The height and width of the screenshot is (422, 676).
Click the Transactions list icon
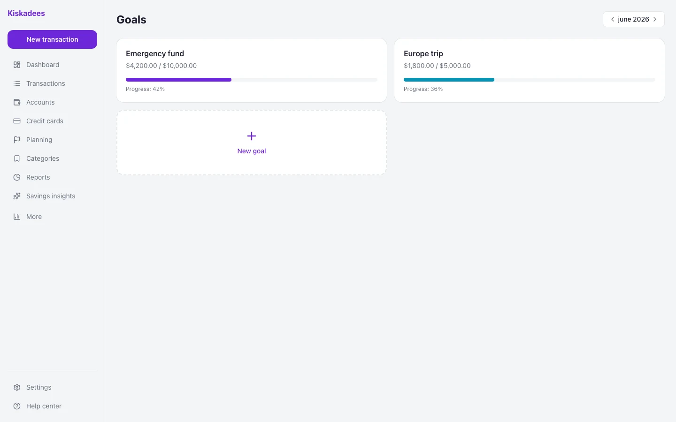17,83
